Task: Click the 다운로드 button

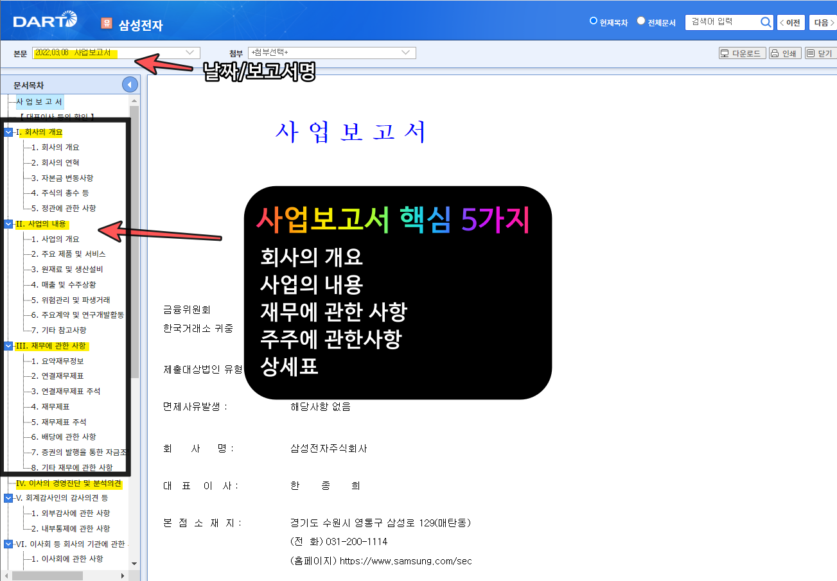Action: pos(742,53)
